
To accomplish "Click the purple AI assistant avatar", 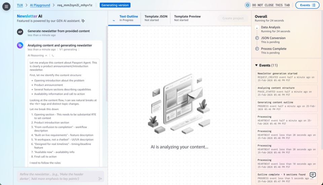I will tap(20, 45).
